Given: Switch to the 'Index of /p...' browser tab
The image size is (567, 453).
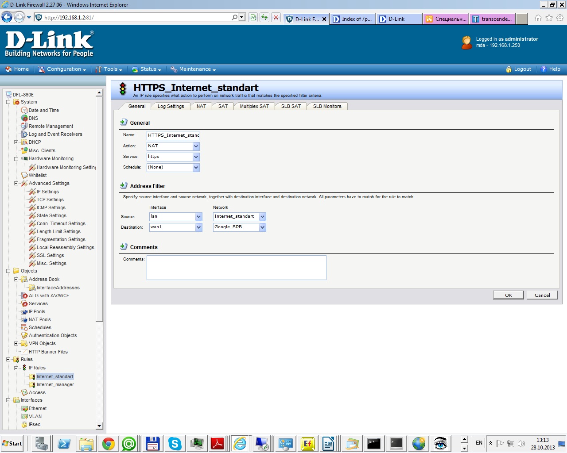Looking at the screenshot, I should (353, 19).
